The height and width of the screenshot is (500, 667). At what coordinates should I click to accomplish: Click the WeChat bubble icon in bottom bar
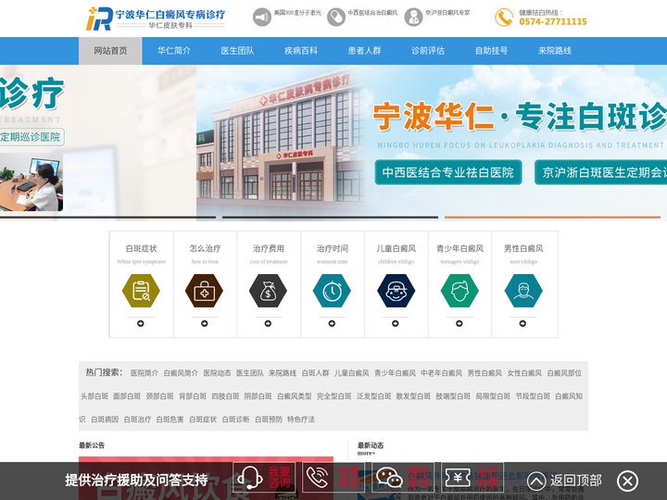point(389,478)
